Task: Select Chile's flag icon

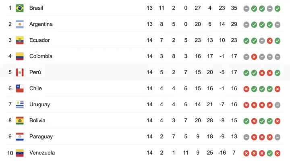Action: click(x=20, y=89)
